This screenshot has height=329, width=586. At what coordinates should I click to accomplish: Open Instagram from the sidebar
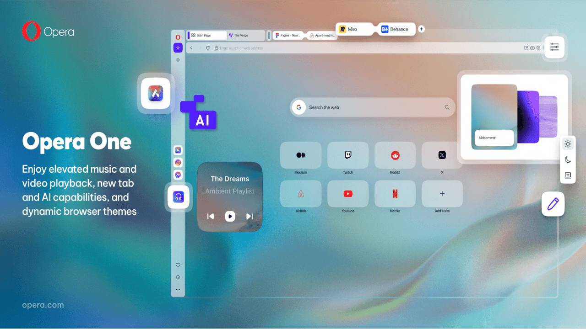178,162
